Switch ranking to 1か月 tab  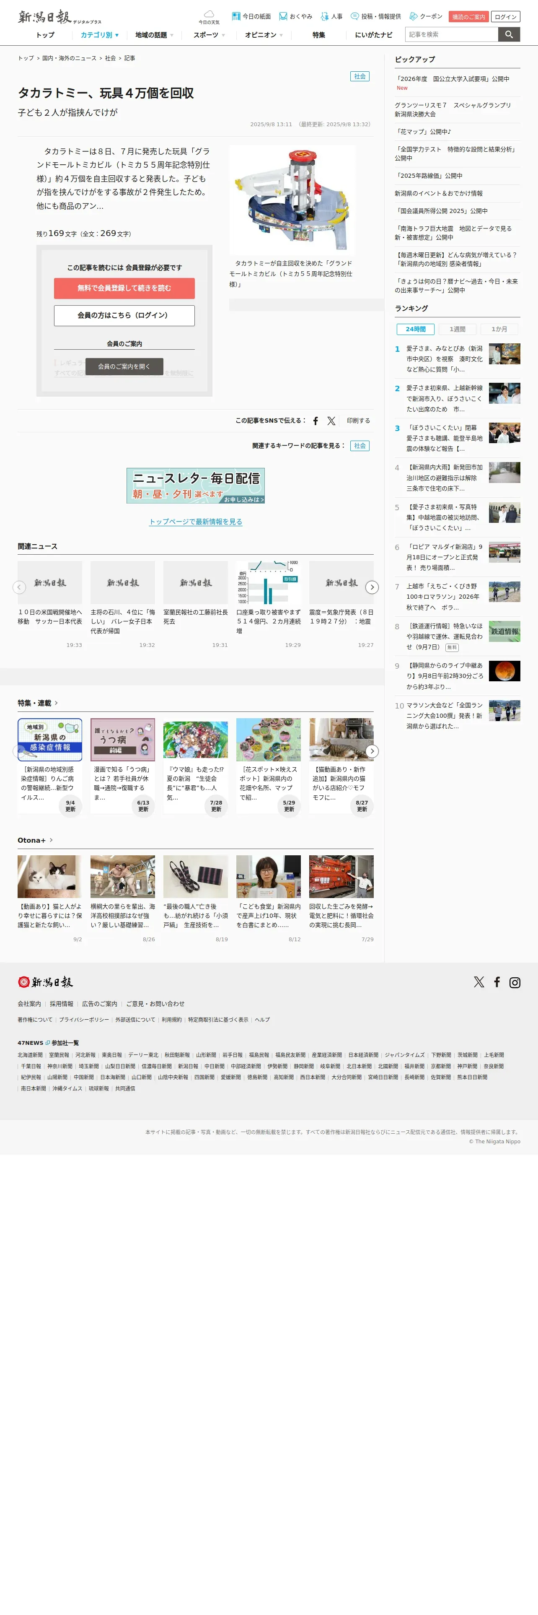pos(499,329)
